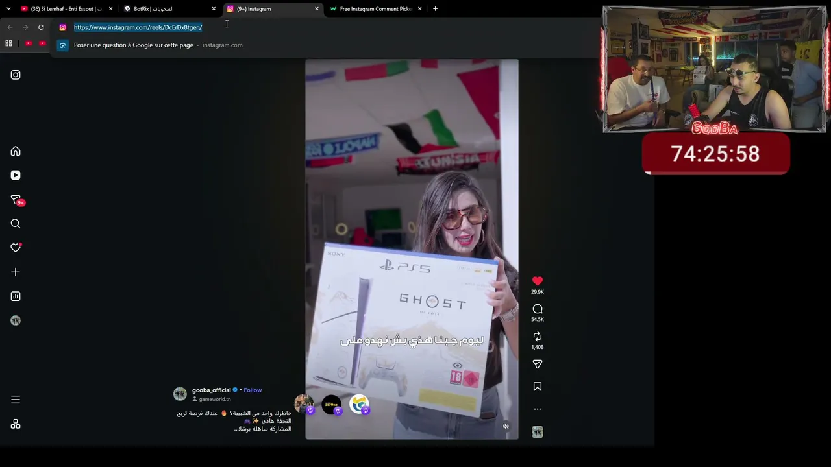The width and height of the screenshot is (831, 467).
Task: Open second YouTube bookmark shortcut
Action: pos(42,43)
